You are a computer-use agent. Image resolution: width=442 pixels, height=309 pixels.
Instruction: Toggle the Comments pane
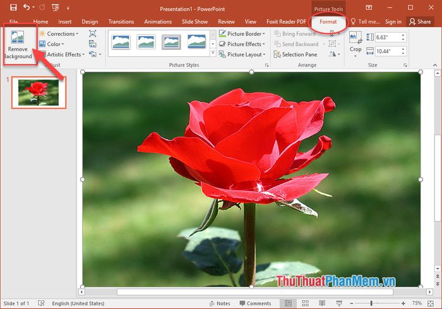(255, 303)
